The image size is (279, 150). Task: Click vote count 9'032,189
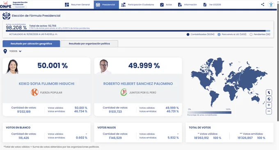pos(24,112)
